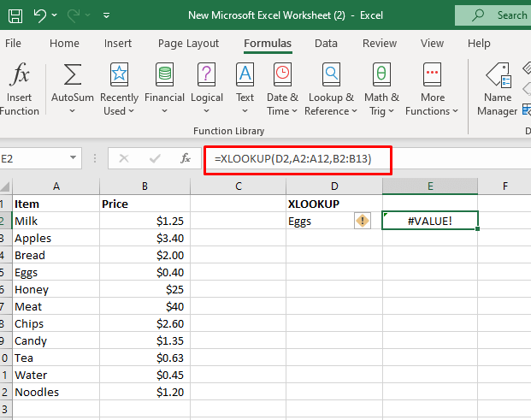
Task: Click the Undo button
Action: [x=40, y=15]
